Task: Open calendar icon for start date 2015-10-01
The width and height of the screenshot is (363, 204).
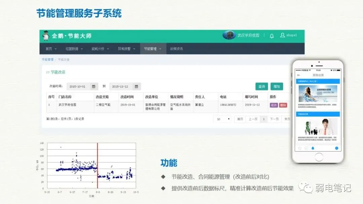Action: point(93,86)
